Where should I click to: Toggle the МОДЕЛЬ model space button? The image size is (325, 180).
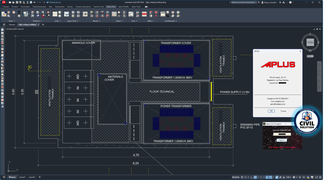236,177
